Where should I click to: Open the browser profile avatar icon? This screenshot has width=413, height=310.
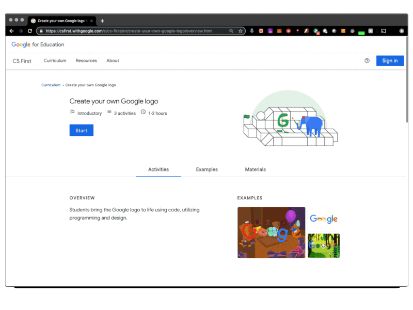[x=402, y=31]
